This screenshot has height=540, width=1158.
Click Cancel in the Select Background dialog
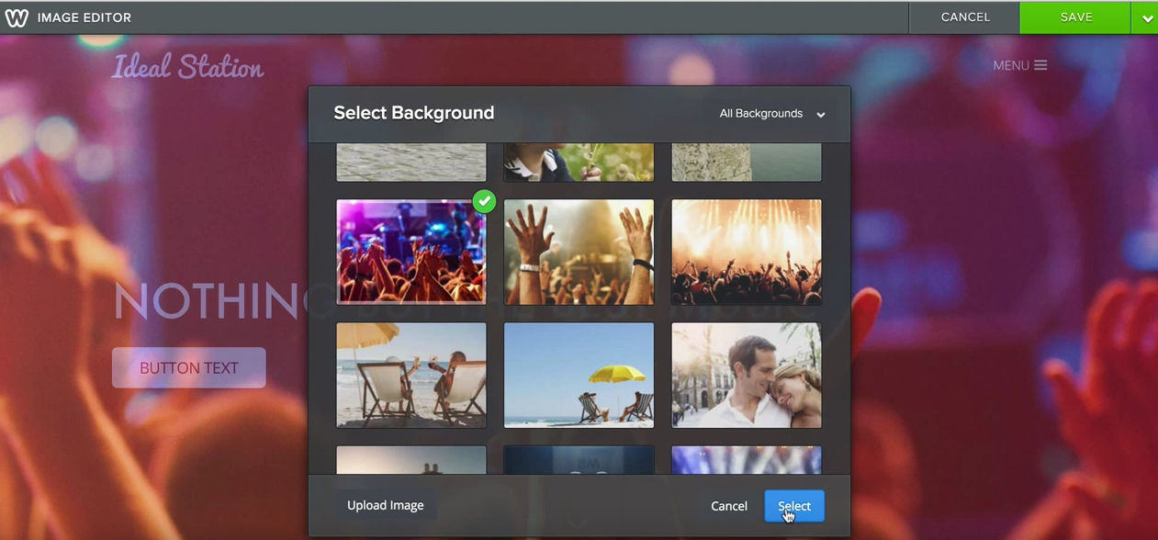[x=729, y=506]
